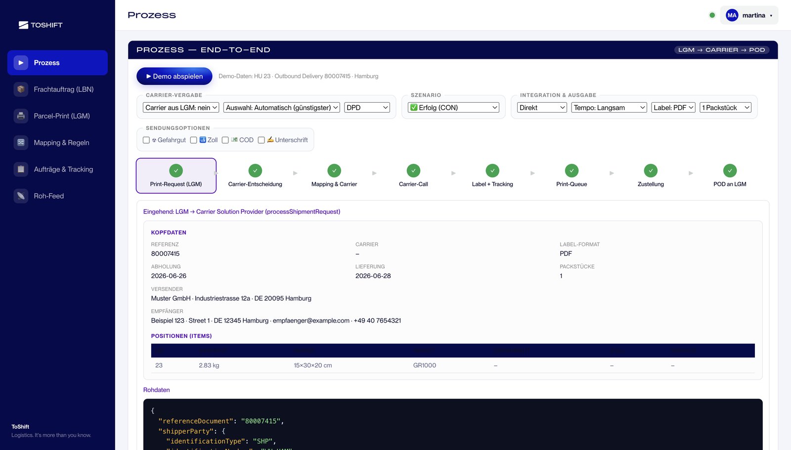The width and height of the screenshot is (791, 450).
Task: Select the POD an LGM step label
Action: pyautogui.click(x=730, y=184)
